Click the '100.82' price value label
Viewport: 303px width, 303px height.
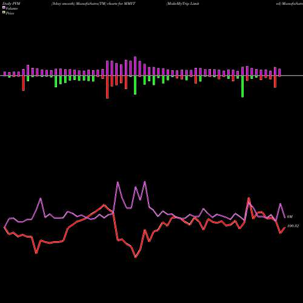(x=293, y=226)
